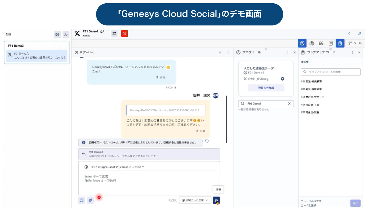Open the notes document icon

331,43
